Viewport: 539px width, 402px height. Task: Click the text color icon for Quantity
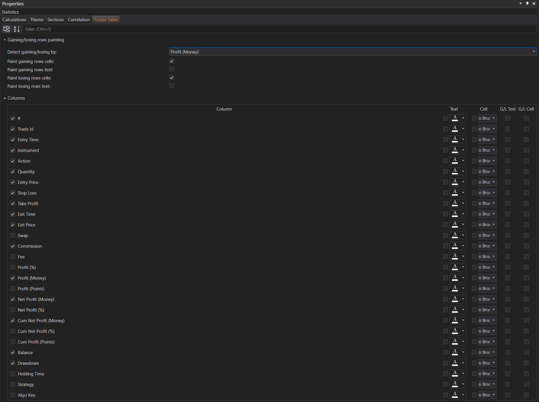[x=455, y=171]
